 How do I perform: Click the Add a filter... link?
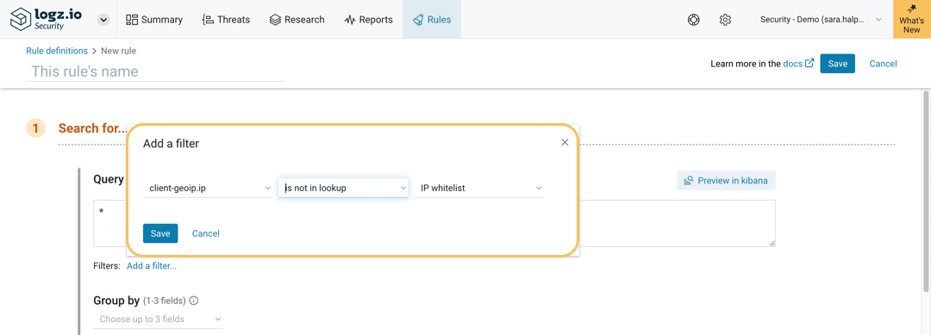point(152,265)
